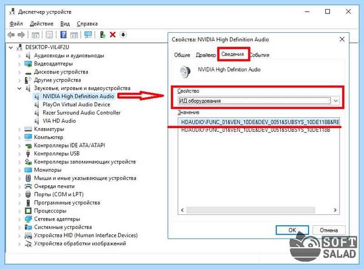Viewport: 364px width, 269px height.
Task: Select the second HDAUDIO hardware ID value
Action: click(255, 130)
